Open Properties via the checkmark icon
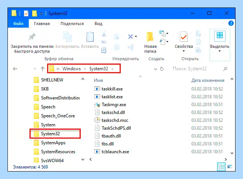Image resolution: width=243 pixels, height=179 pixels. point(184,37)
